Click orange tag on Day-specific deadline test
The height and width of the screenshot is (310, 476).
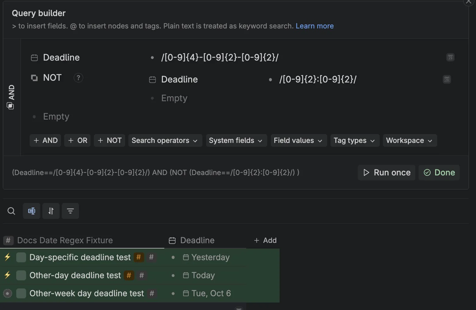(x=139, y=257)
